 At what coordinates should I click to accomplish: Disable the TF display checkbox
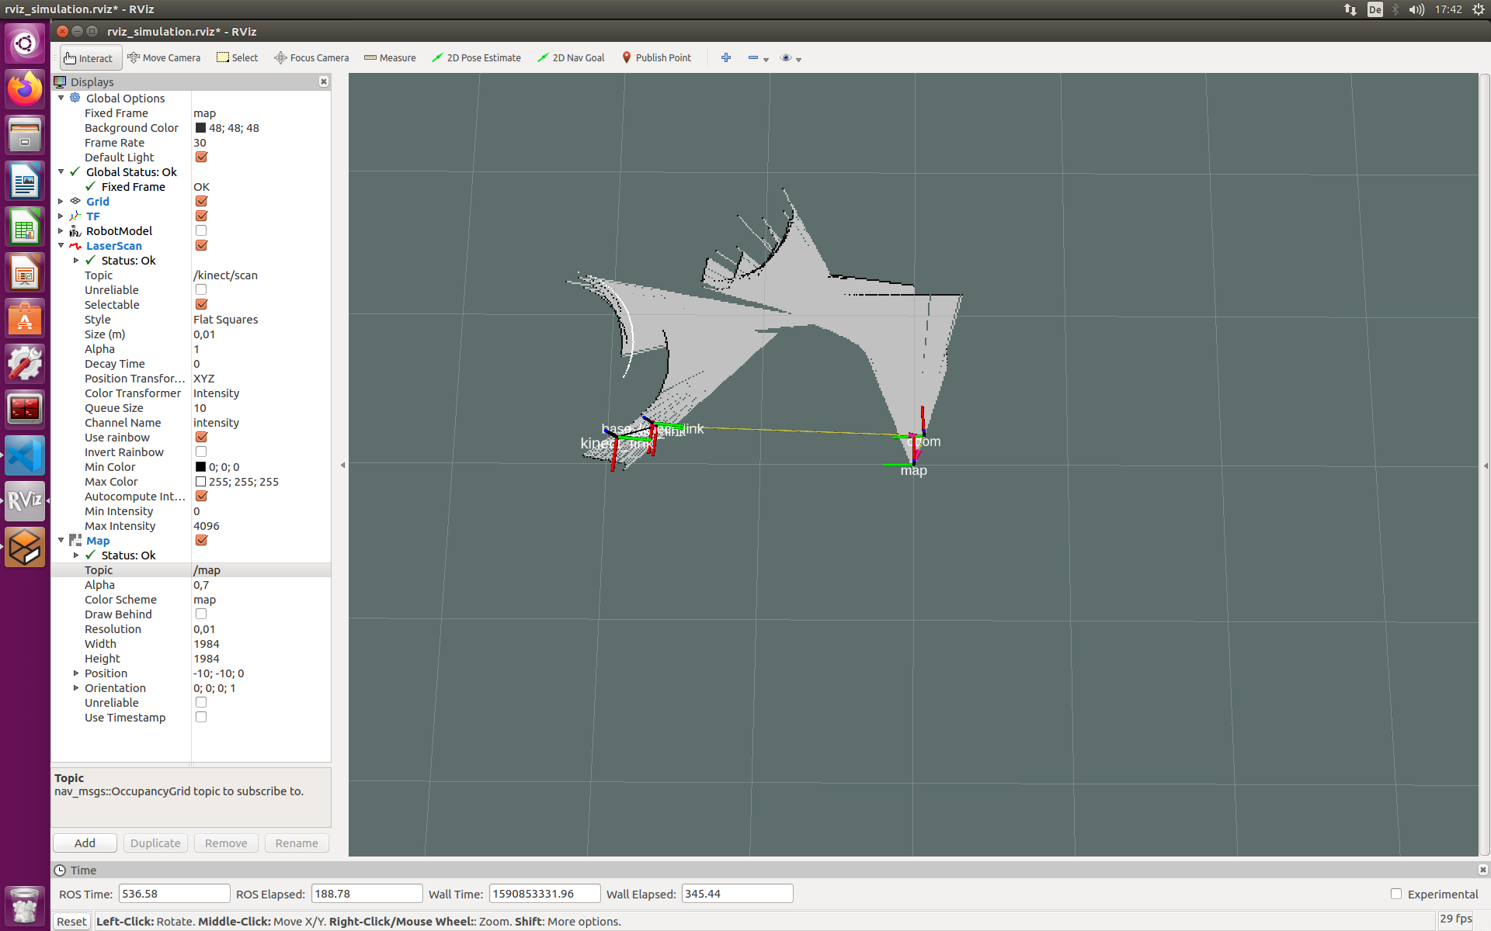tap(201, 216)
